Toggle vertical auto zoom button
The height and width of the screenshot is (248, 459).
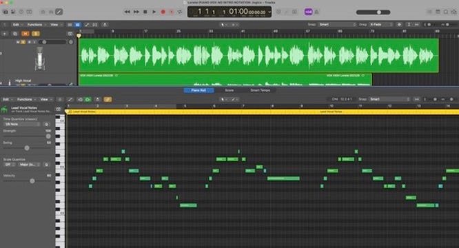(x=409, y=25)
